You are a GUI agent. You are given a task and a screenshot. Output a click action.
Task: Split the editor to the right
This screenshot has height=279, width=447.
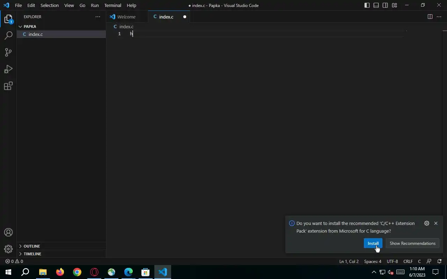(x=430, y=17)
